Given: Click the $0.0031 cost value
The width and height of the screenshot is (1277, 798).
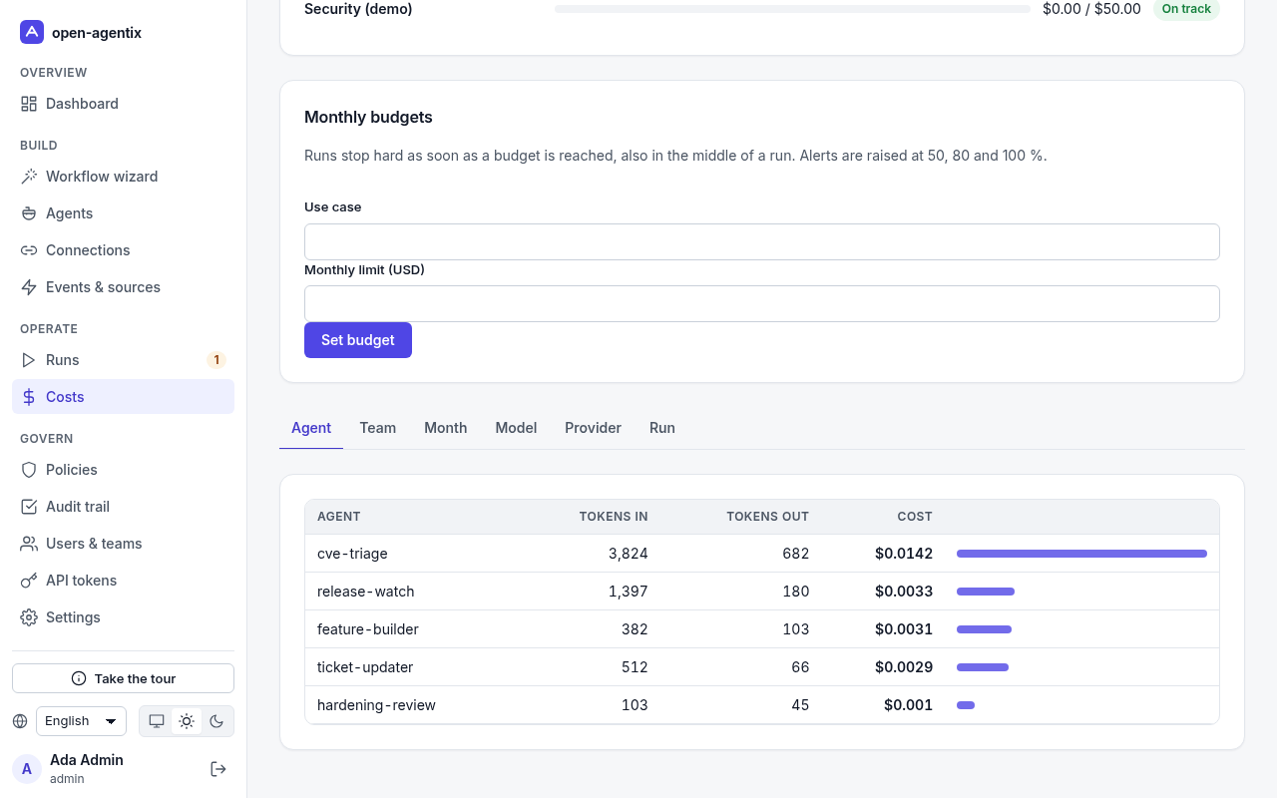Looking at the screenshot, I should (x=904, y=629).
